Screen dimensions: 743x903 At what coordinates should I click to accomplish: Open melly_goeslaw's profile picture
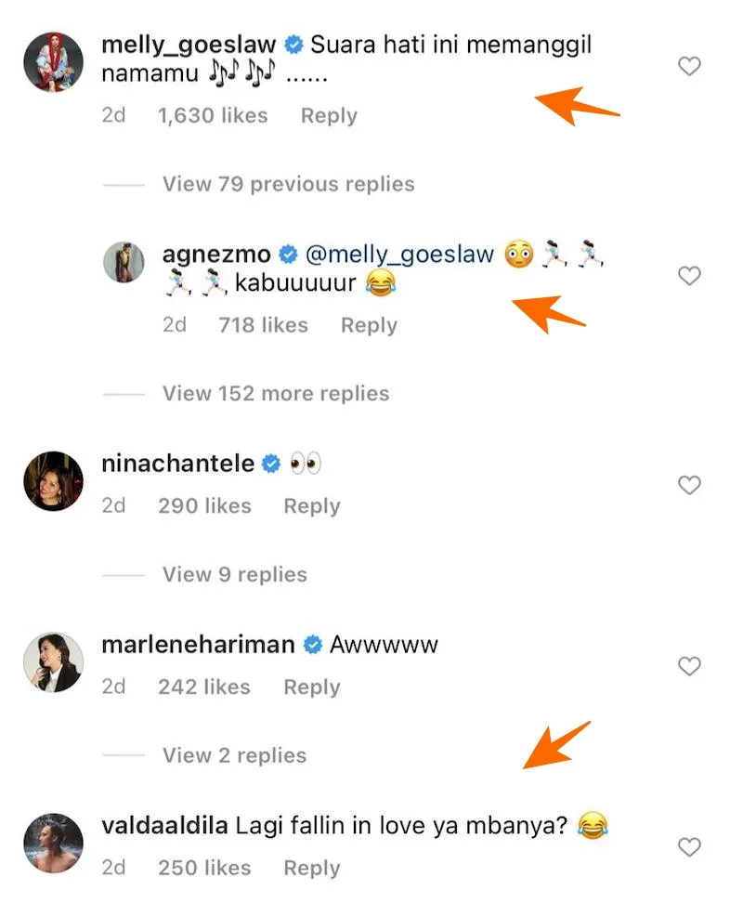54,62
